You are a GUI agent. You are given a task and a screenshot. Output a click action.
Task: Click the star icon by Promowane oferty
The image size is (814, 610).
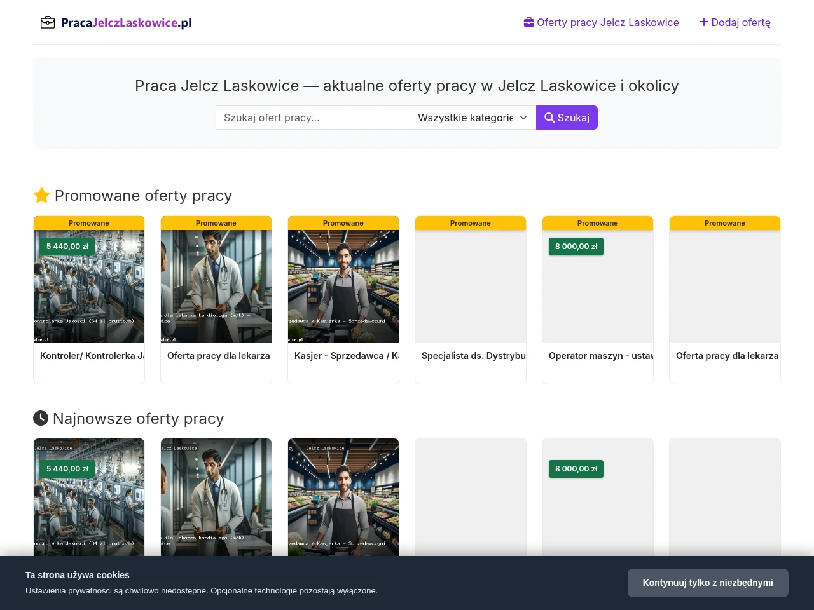pyautogui.click(x=41, y=196)
